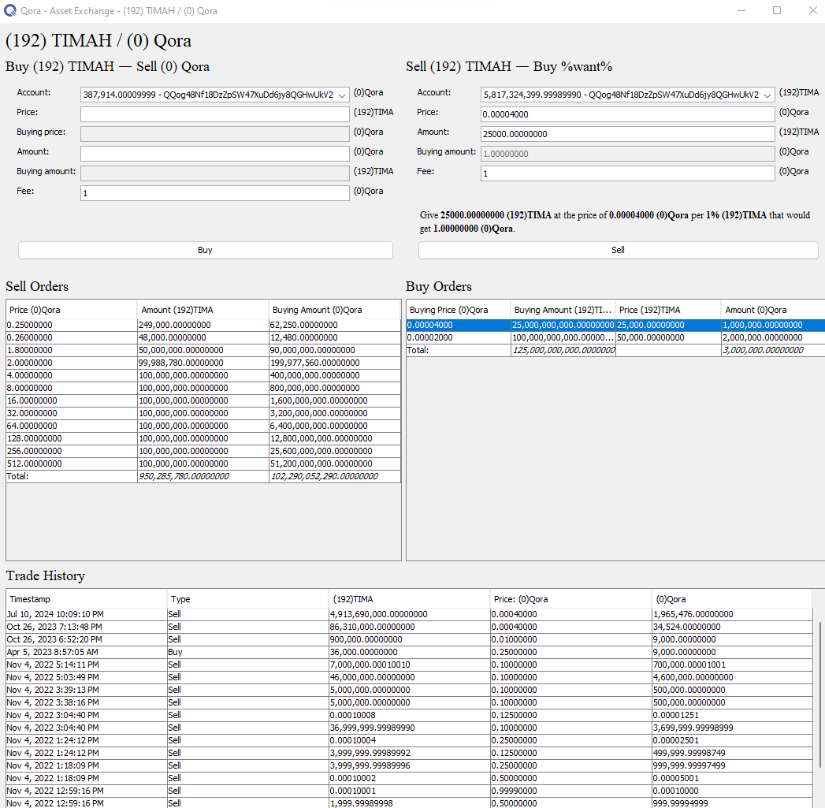
Task: Select sell order at price 128.00000000
Action: click(x=203, y=439)
